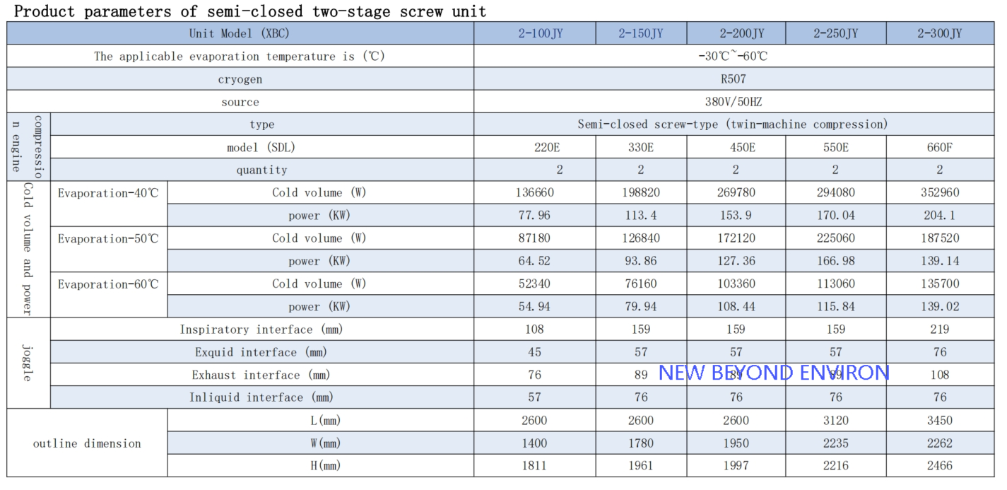Click the outline dimension row header
Screen dimensions: 1007x490
click(87, 443)
